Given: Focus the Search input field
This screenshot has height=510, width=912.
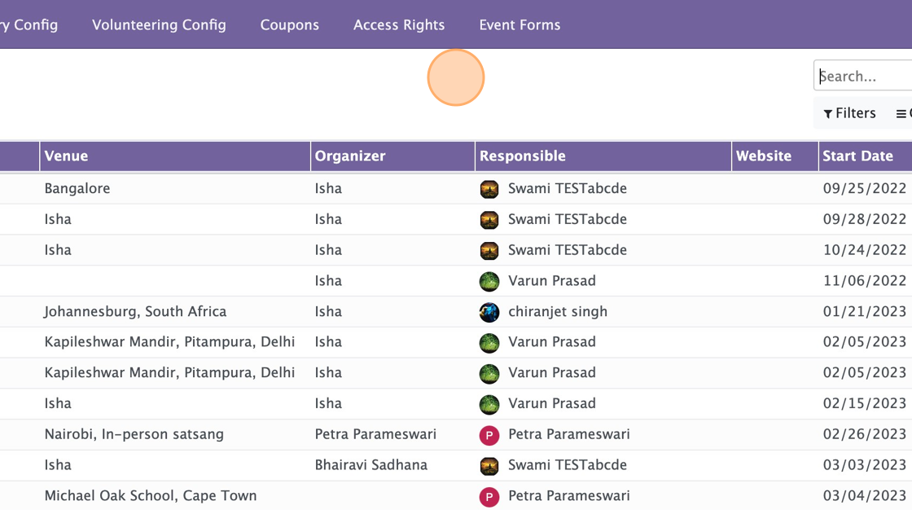Looking at the screenshot, I should coord(863,76).
